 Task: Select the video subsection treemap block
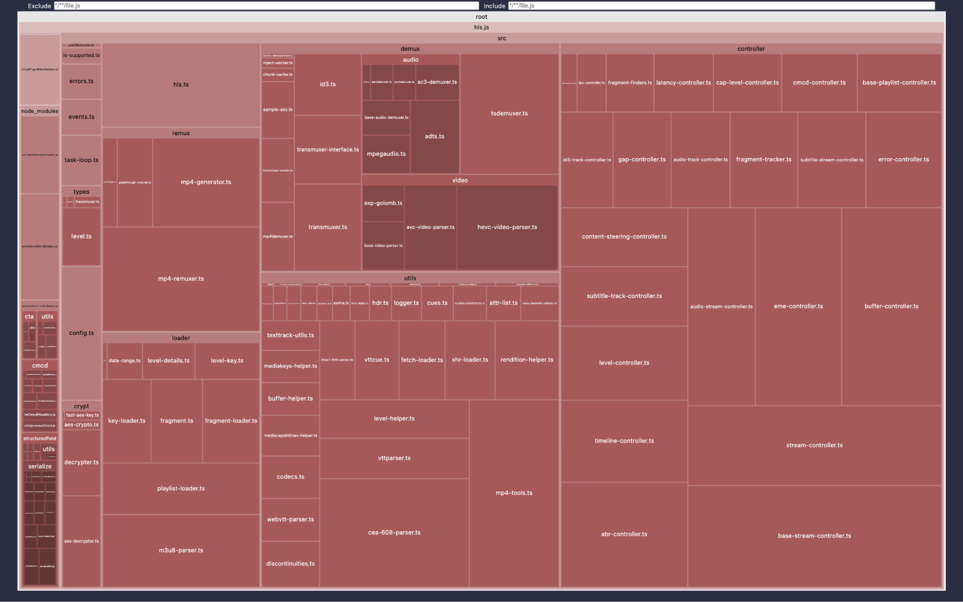coord(459,180)
